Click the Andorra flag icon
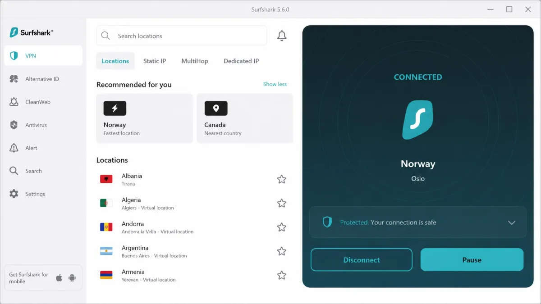Viewport: 541px width, 304px height. (x=106, y=227)
